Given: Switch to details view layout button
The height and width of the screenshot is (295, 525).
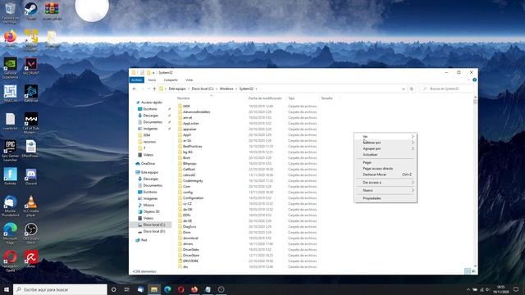Looking at the screenshot, I should coord(468,271).
